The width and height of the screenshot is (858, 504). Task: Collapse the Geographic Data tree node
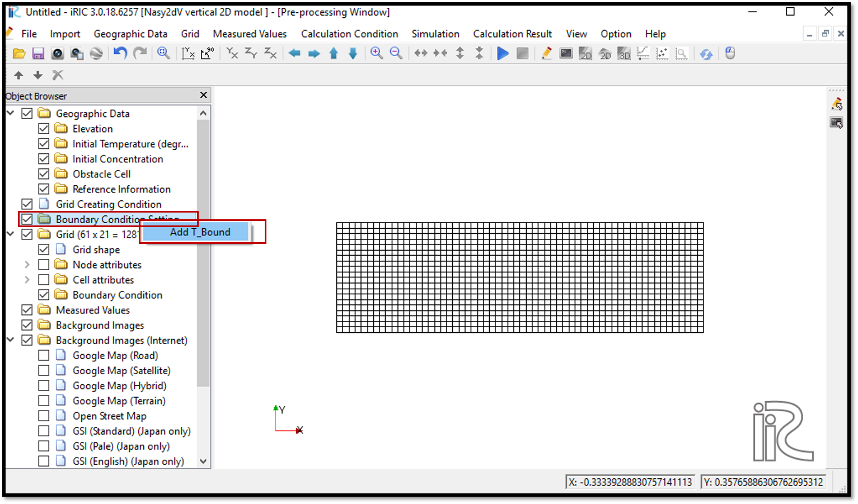coord(11,113)
